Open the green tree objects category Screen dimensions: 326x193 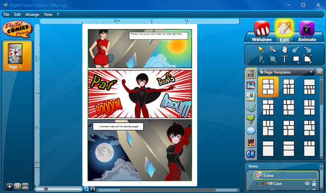click(x=251, y=120)
